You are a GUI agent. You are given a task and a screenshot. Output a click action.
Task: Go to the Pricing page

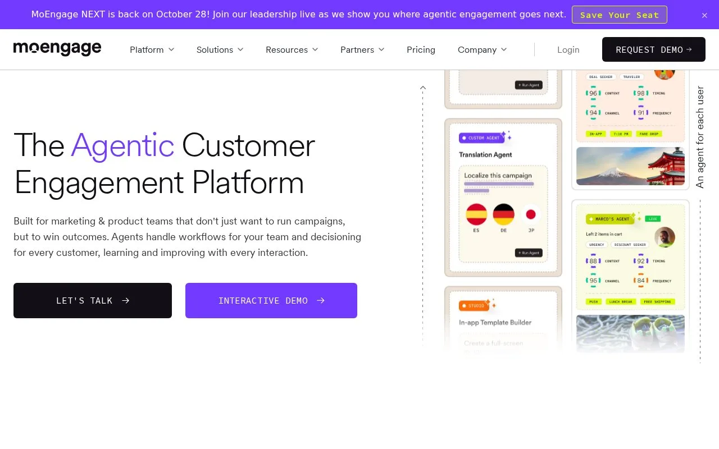pos(421,49)
